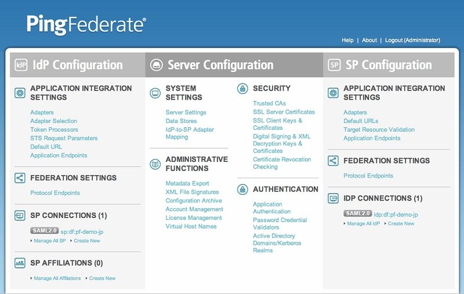Open SP Adapters link

click(355, 112)
